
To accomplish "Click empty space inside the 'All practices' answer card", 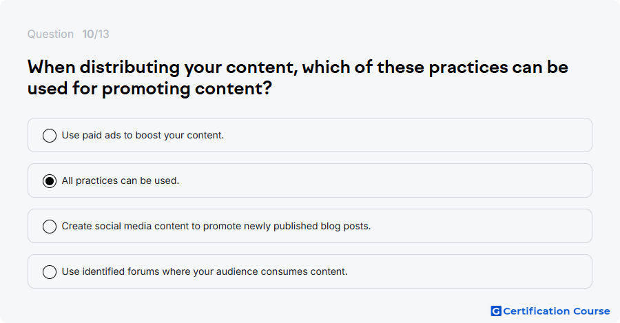I will click(386, 180).
